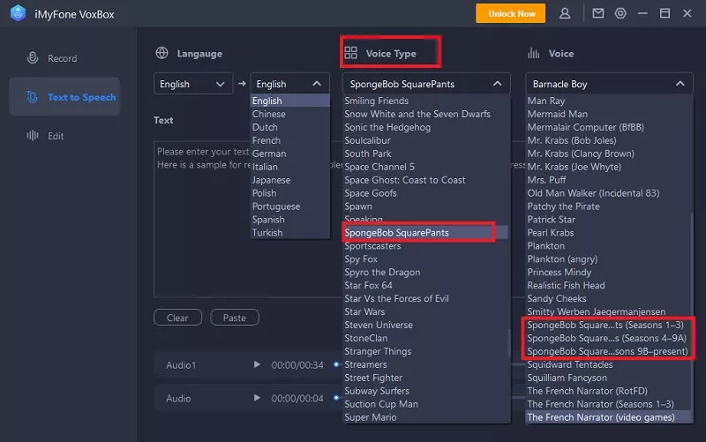
Task: Click the iMyFone VoxBox logo icon
Action: click(x=18, y=13)
